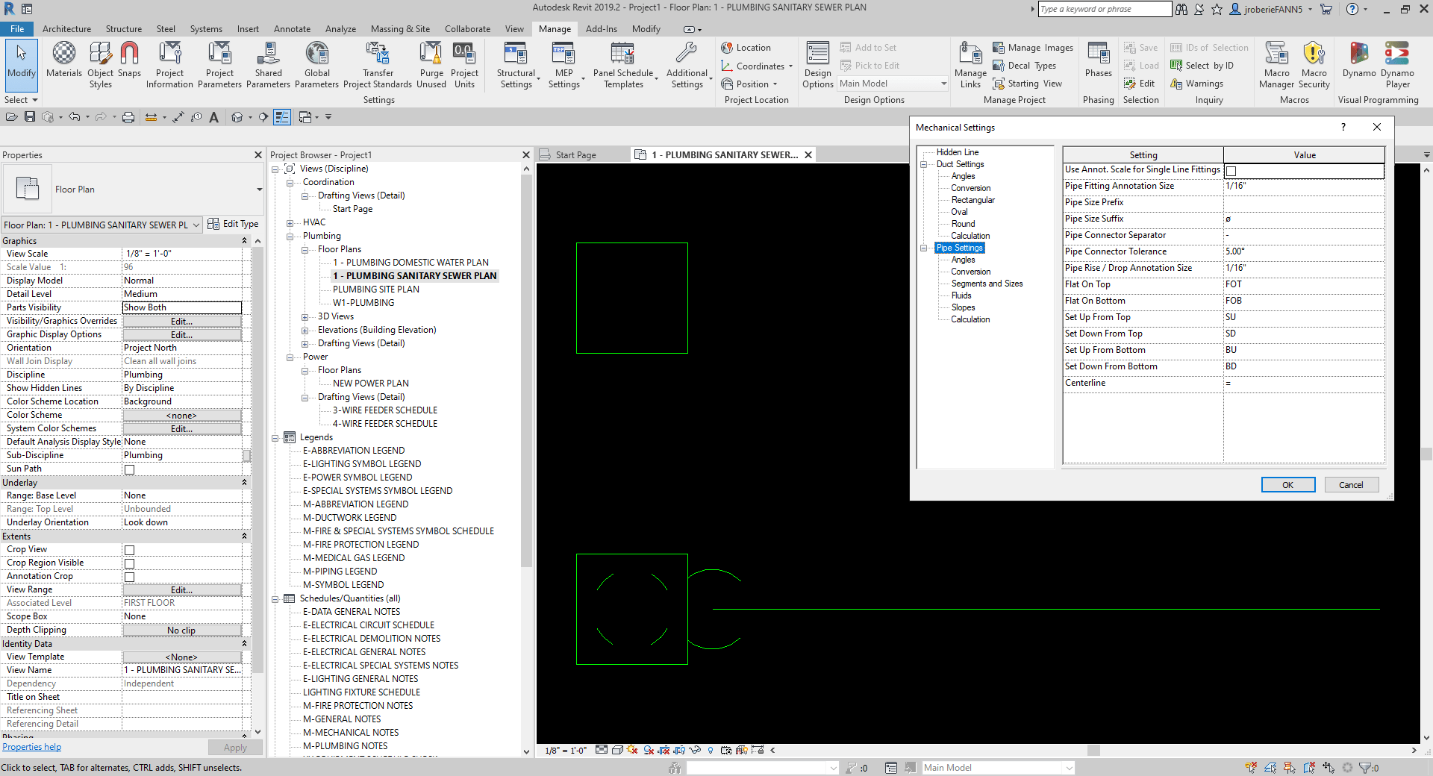
Task: Expand the HVAC node in Project Browser
Action: point(290,222)
